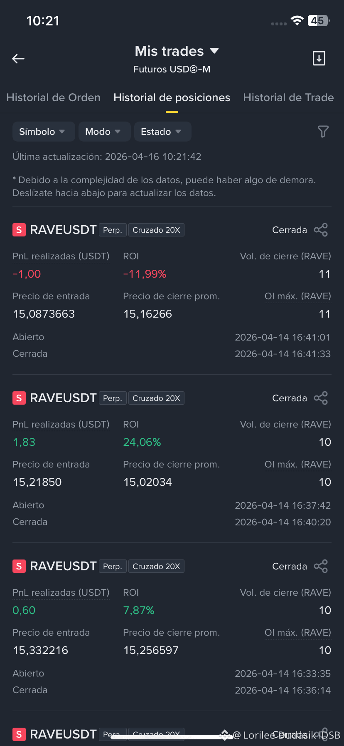Tap Cruzado 20X tag on second position

tap(156, 398)
